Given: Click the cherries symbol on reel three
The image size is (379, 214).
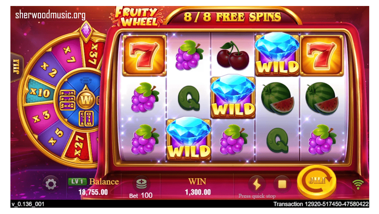Looking at the screenshot, I should (x=233, y=55).
